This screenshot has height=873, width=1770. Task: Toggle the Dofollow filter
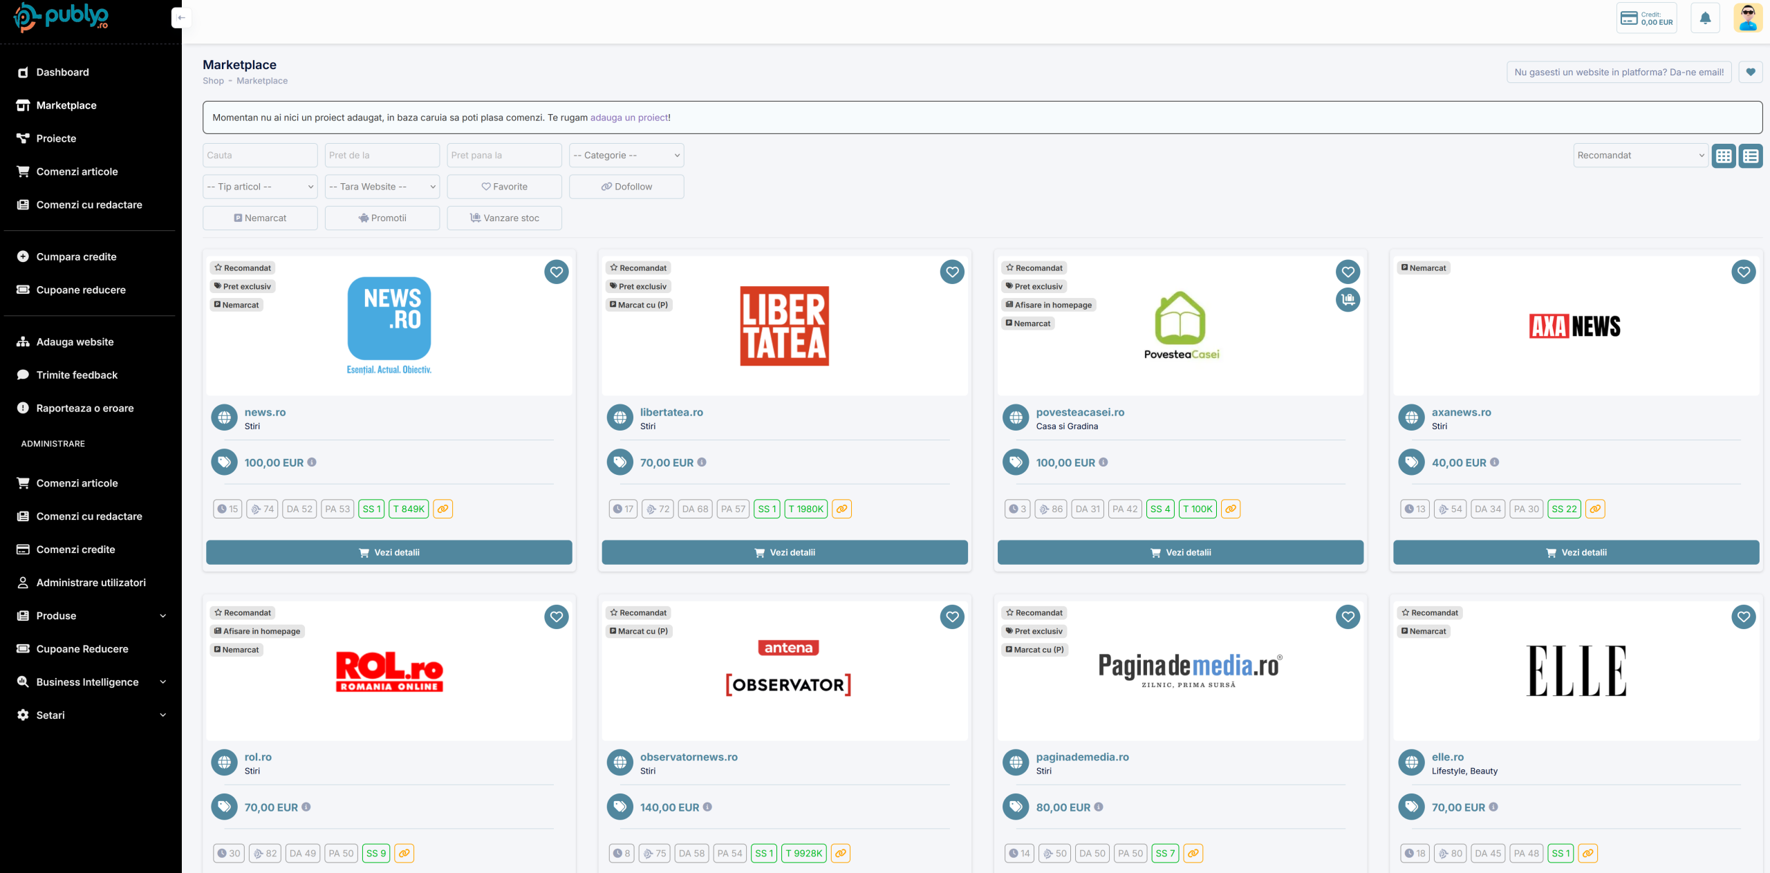(x=626, y=187)
